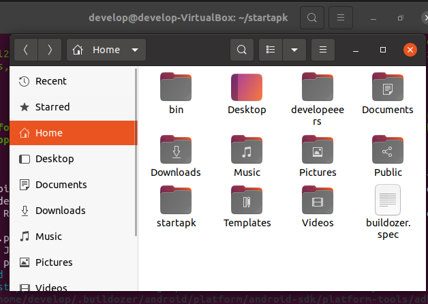The image size is (428, 304).
Task: Maximize the Files window
Action: (383, 50)
